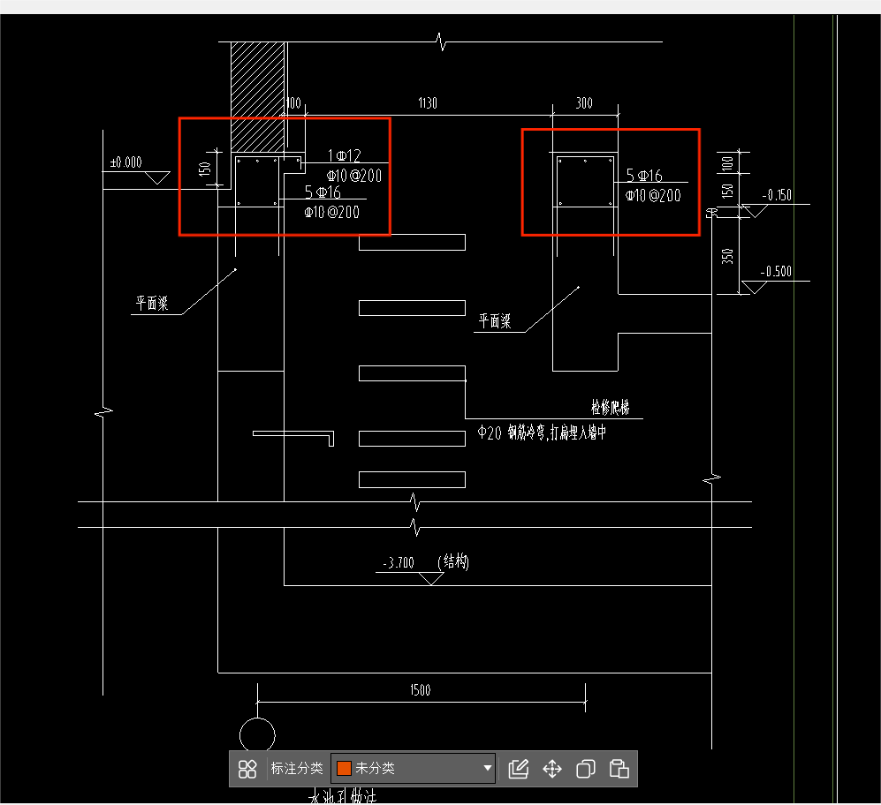
Task: Select the 350 vertical dimension text
Action: pyautogui.click(x=727, y=256)
